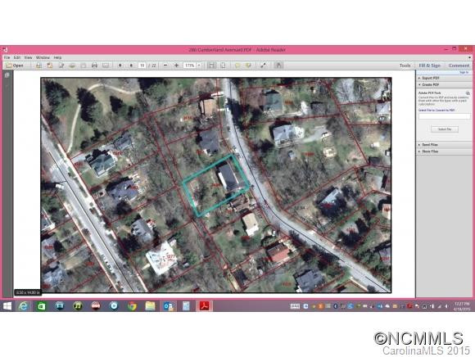Open the Tools pane

click(405, 66)
